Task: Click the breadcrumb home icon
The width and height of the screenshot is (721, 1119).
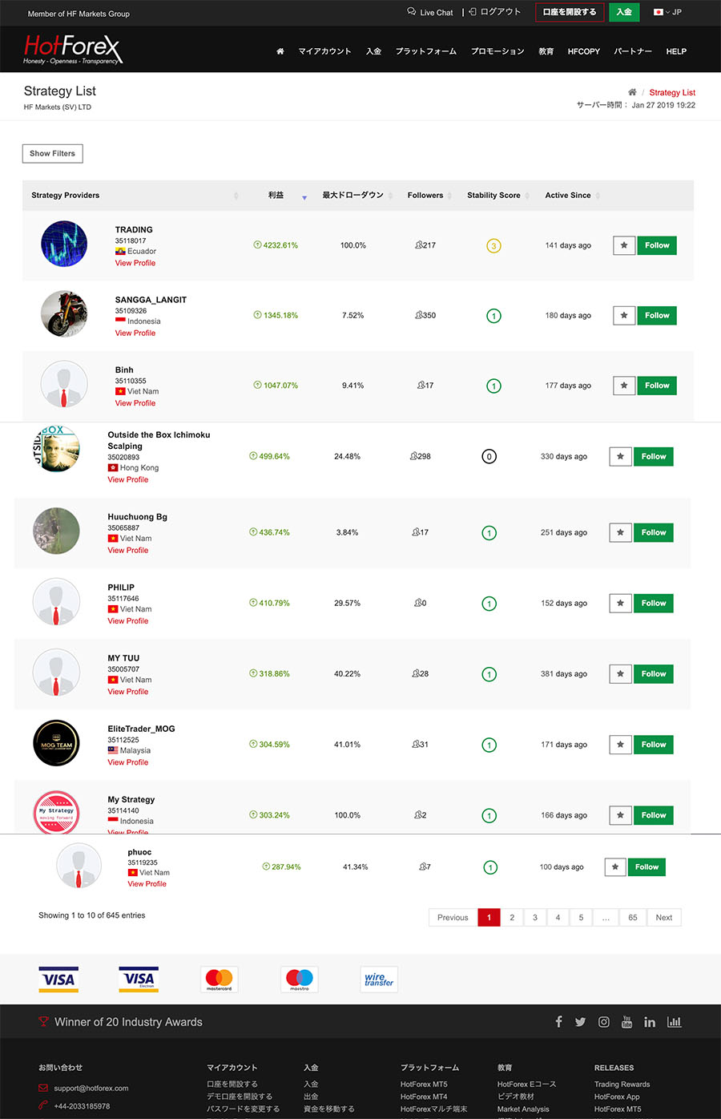Action: pos(632,92)
